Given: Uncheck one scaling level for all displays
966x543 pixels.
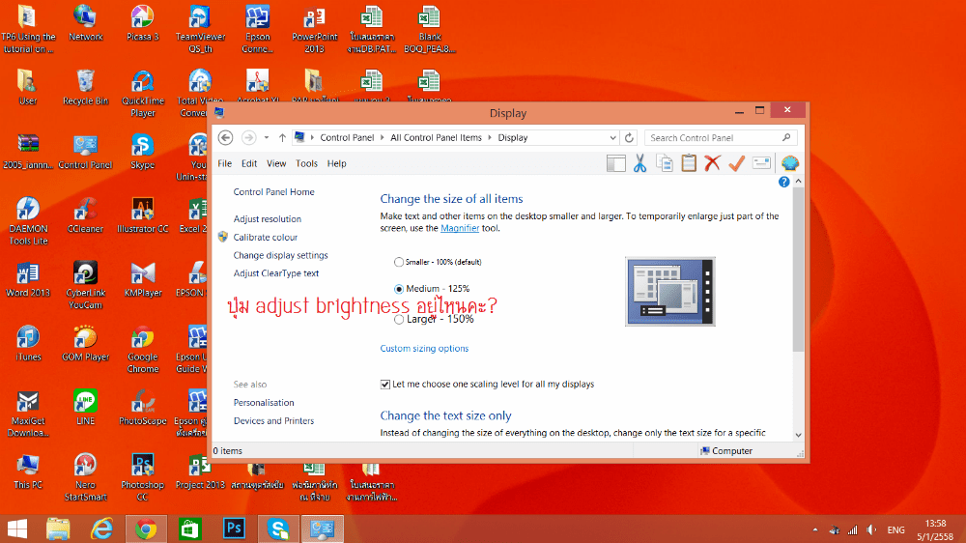Looking at the screenshot, I should (385, 384).
